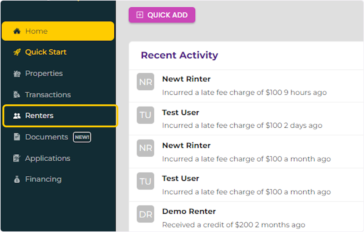Image resolution: width=364 pixels, height=232 pixels.
Task: Click the rocket icon next to Quick Start
Action: [x=17, y=52]
